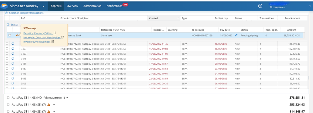Click the amount 28,753.30 NOK
Screen dimensions: 313x113
[x=292, y=35]
